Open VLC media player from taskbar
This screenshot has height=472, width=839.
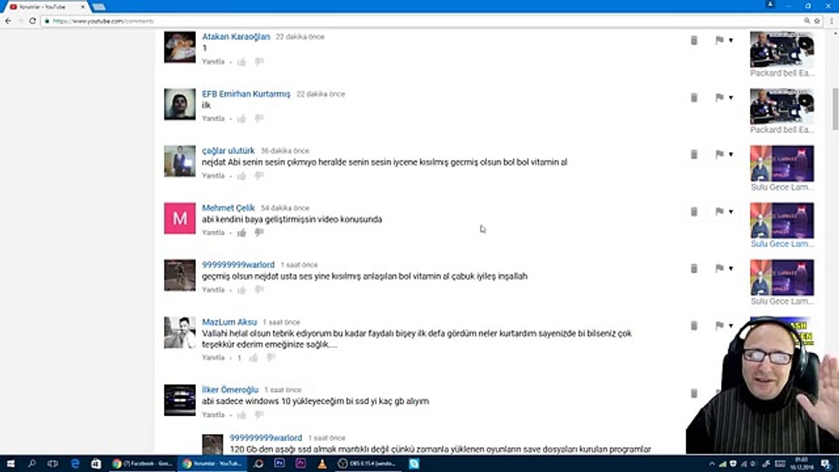pyautogui.click(x=322, y=463)
